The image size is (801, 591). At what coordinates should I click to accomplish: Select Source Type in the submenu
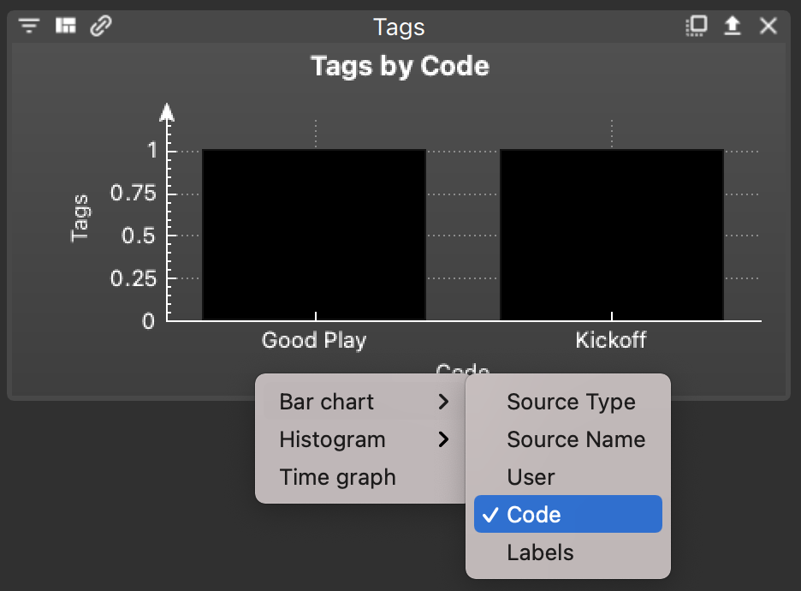pyautogui.click(x=568, y=402)
